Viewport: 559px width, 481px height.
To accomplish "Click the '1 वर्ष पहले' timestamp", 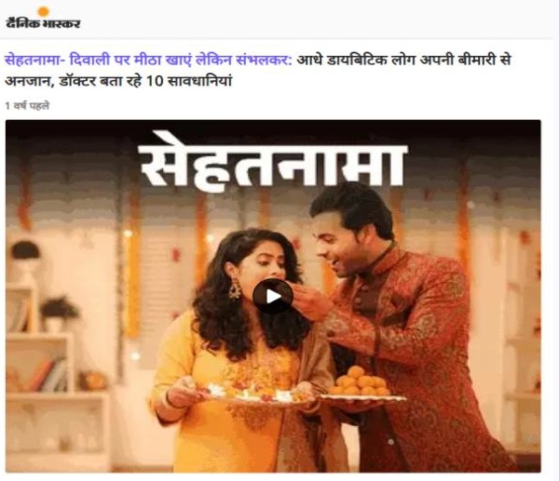I will click(x=27, y=106).
